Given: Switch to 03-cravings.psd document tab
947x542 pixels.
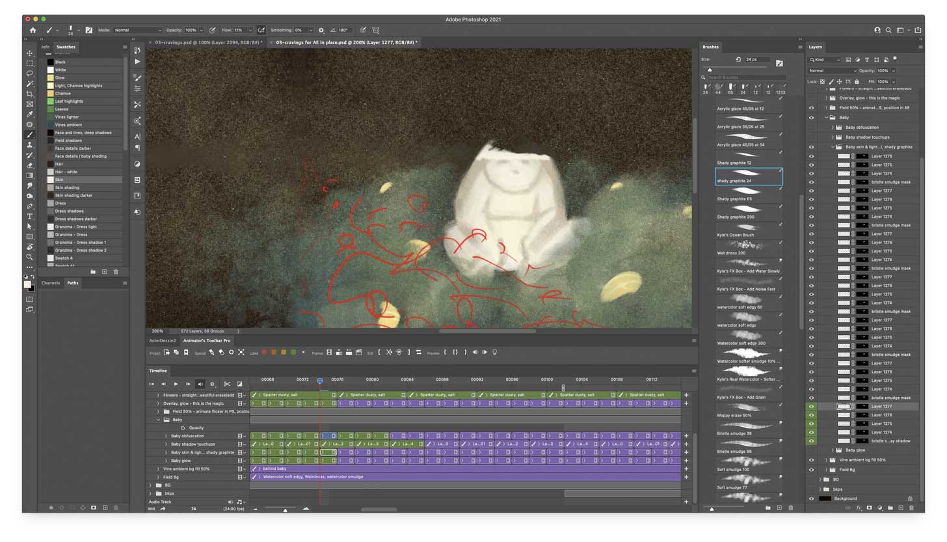Looking at the screenshot, I should point(208,42).
